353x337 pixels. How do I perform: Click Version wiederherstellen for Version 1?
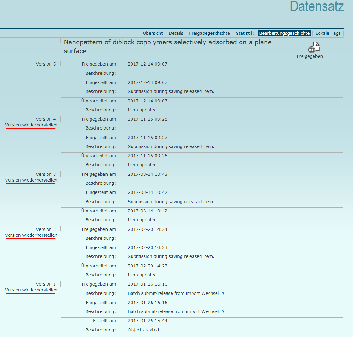pos(31,290)
